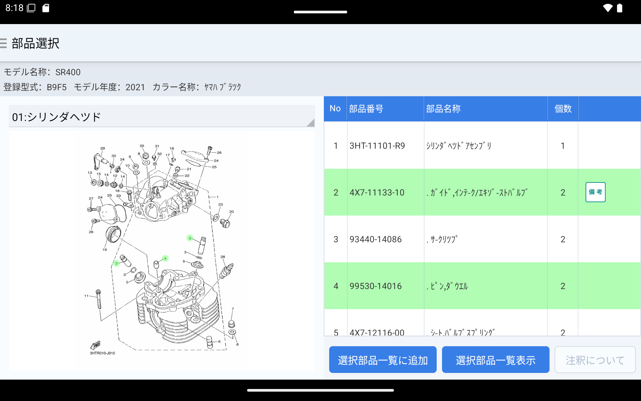Open the hamburger menu icon
Screen dimensions: 641x401
coord(3,43)
